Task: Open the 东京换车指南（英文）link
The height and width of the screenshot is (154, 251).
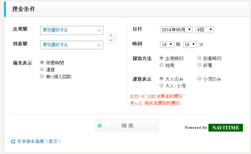Action: pyautogui.click(x=39, y=141)
